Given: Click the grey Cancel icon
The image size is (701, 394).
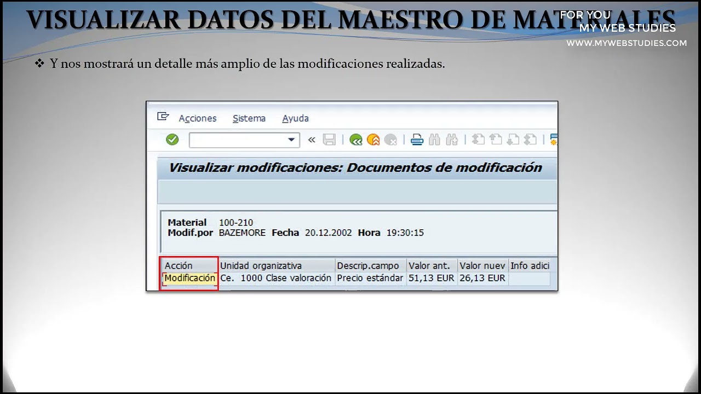Looking at the screenshot, I should click(390, 140).
